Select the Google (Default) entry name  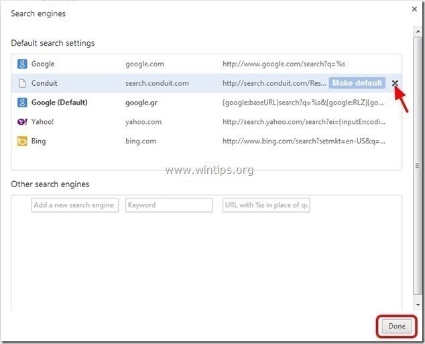click(x=59, y=103)
